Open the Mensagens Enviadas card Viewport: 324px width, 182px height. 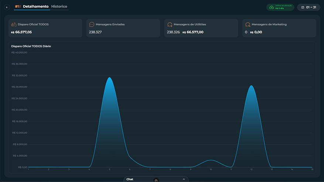pos(123,28)
